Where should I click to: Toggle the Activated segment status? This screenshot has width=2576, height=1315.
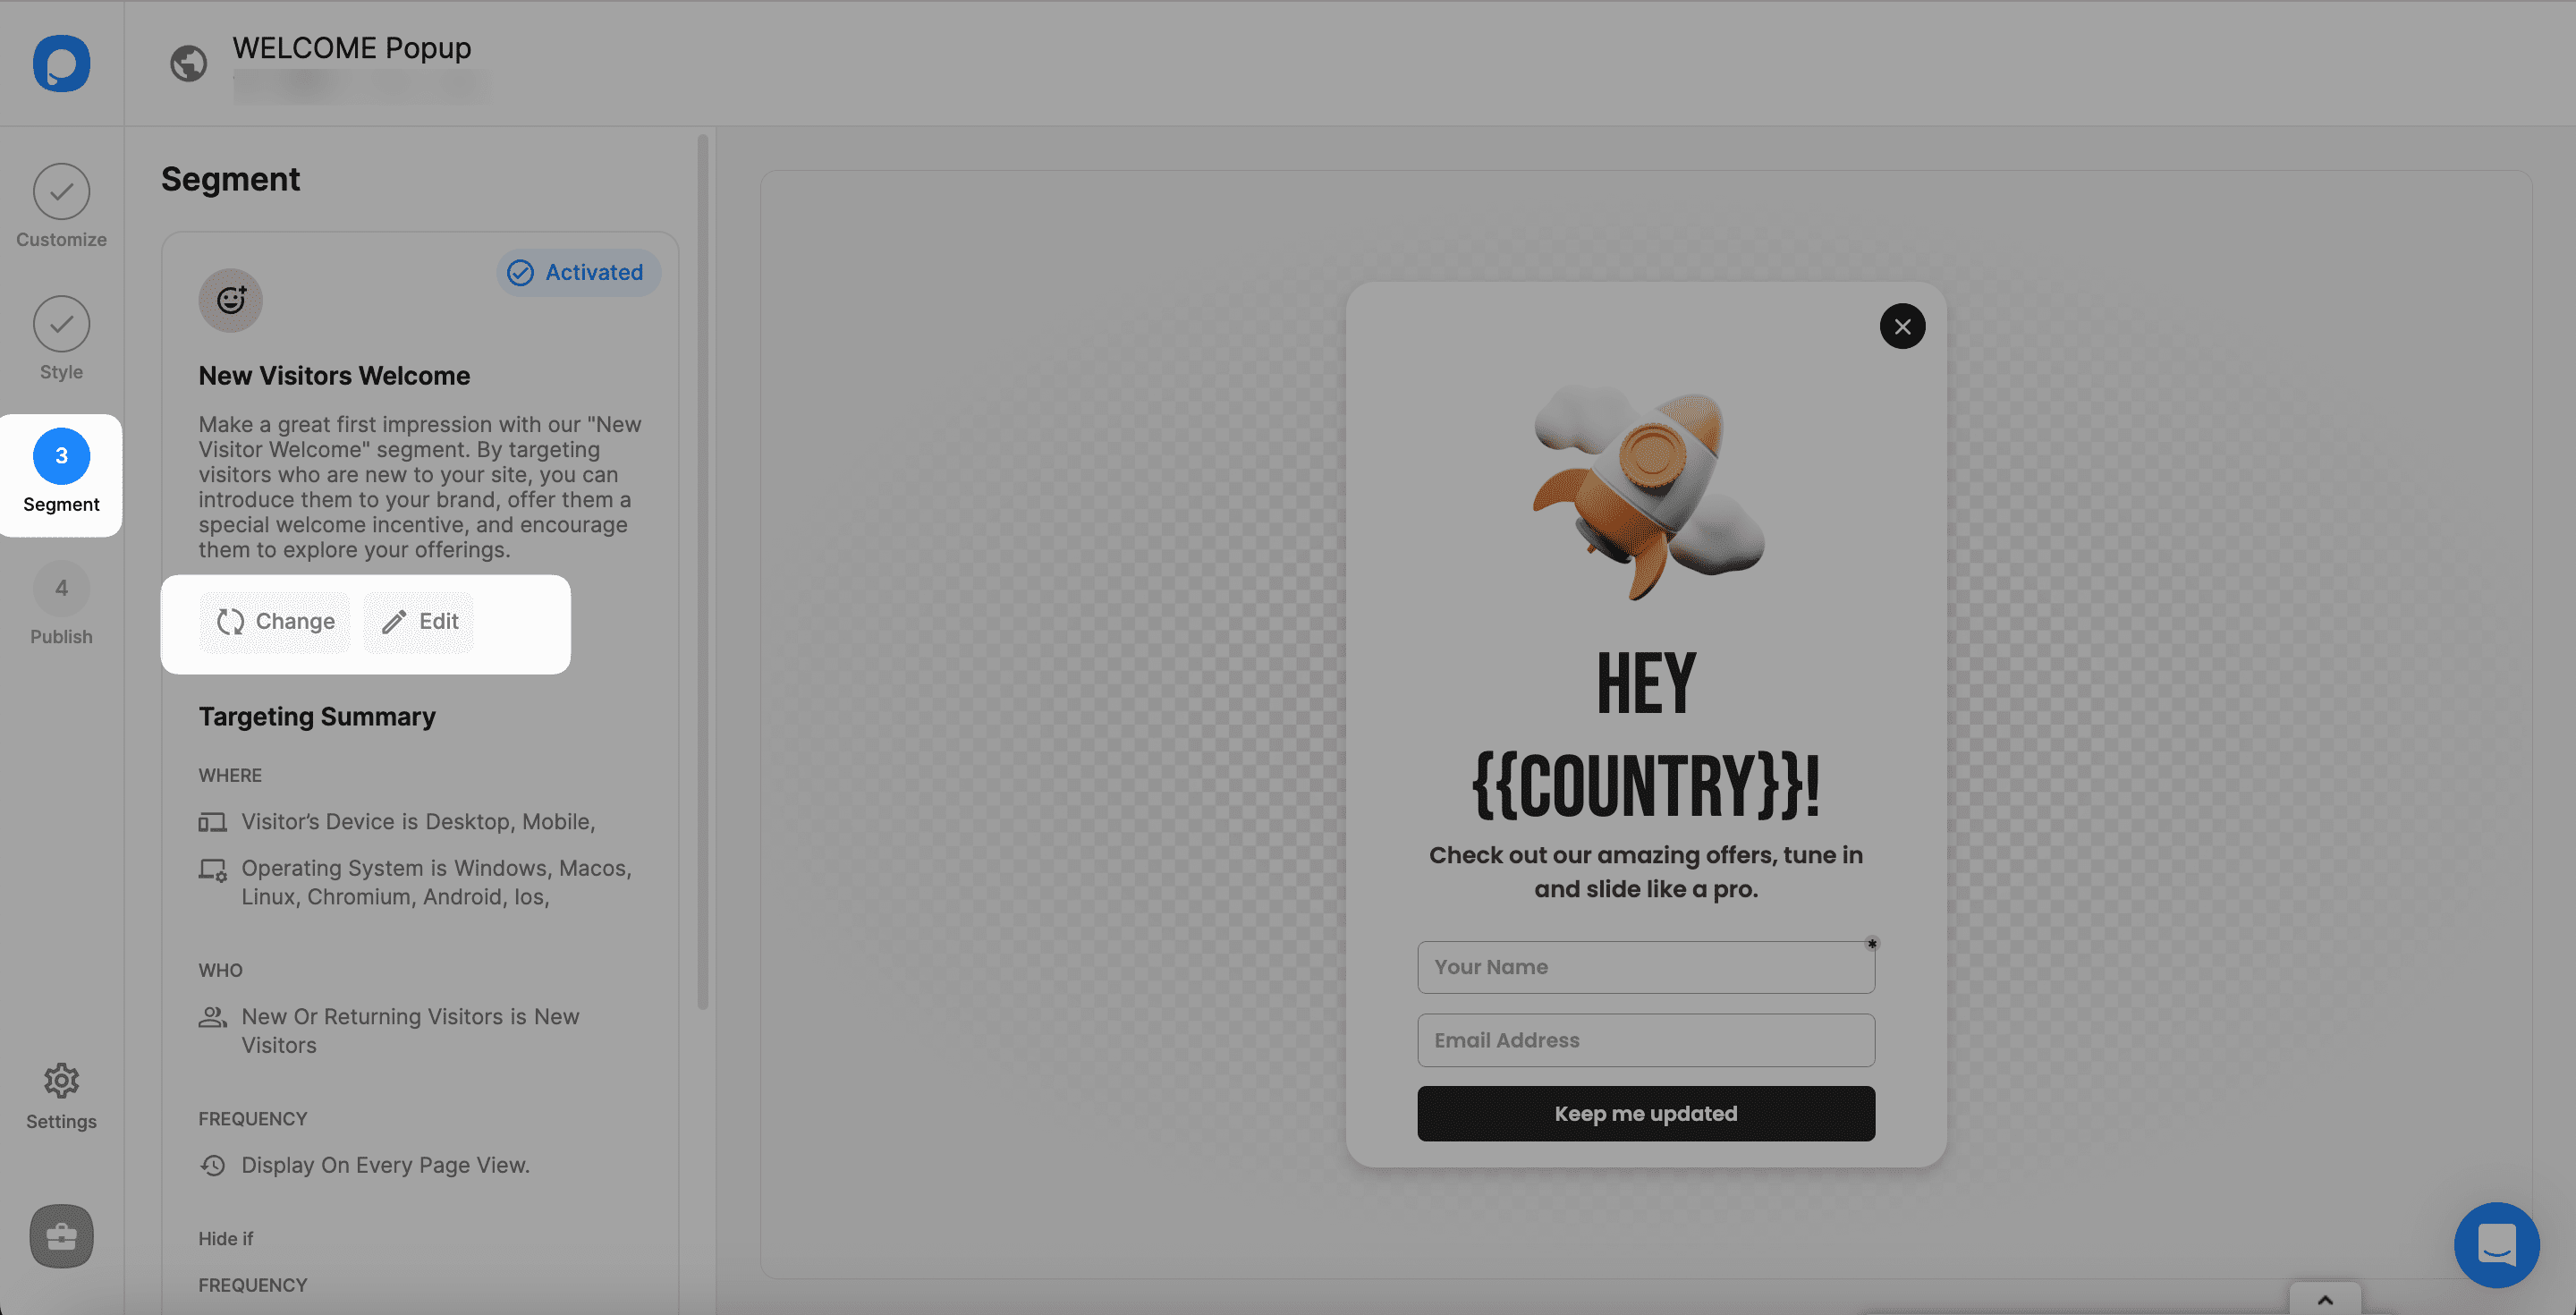tap(575, 270)
